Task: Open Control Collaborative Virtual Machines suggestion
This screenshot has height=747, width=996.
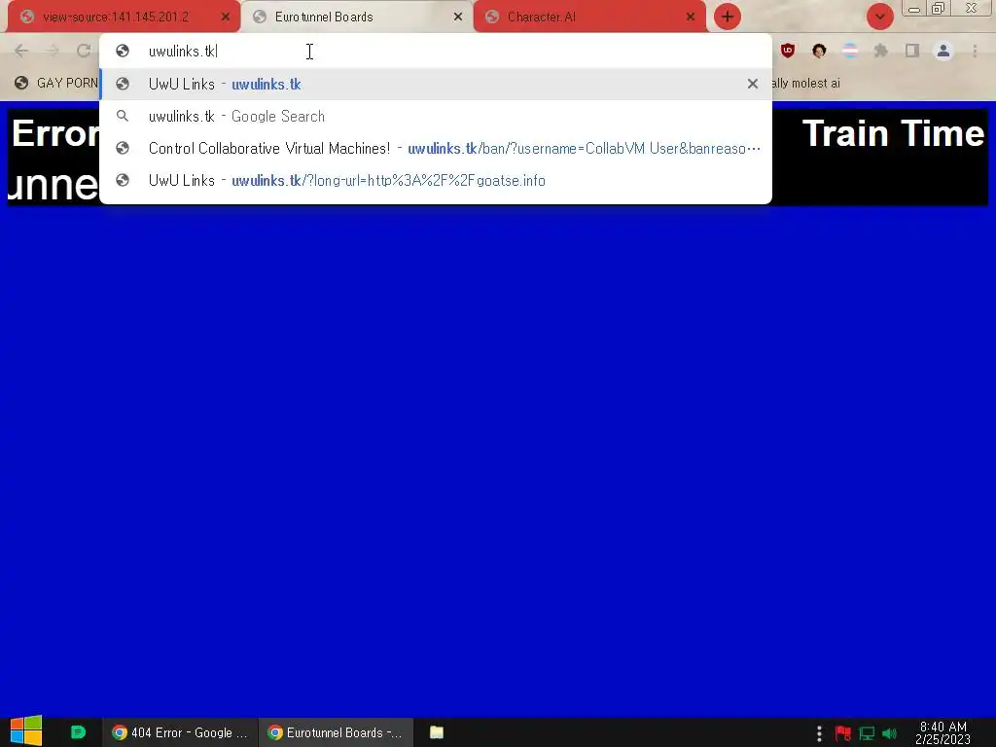Action: coord(436,148)
